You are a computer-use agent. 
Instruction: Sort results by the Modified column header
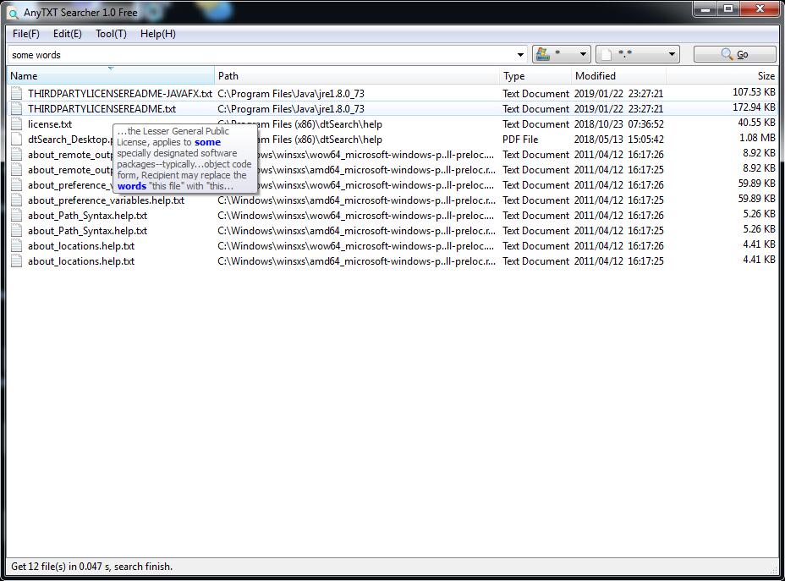618,76
